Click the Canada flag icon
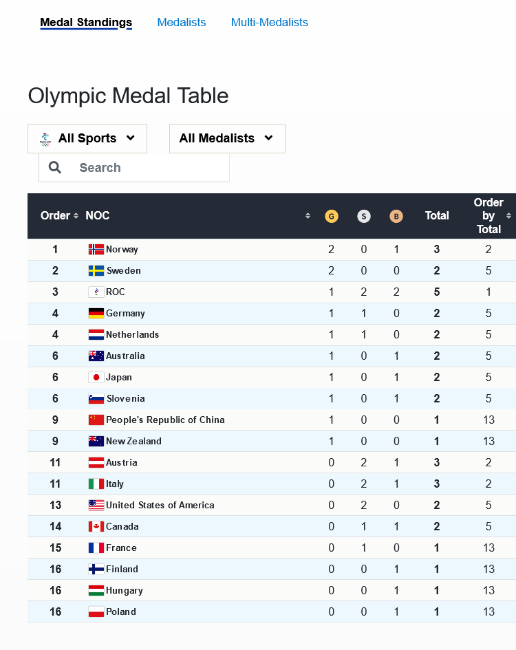Screen dimensions: 516x650 point(96,527)
